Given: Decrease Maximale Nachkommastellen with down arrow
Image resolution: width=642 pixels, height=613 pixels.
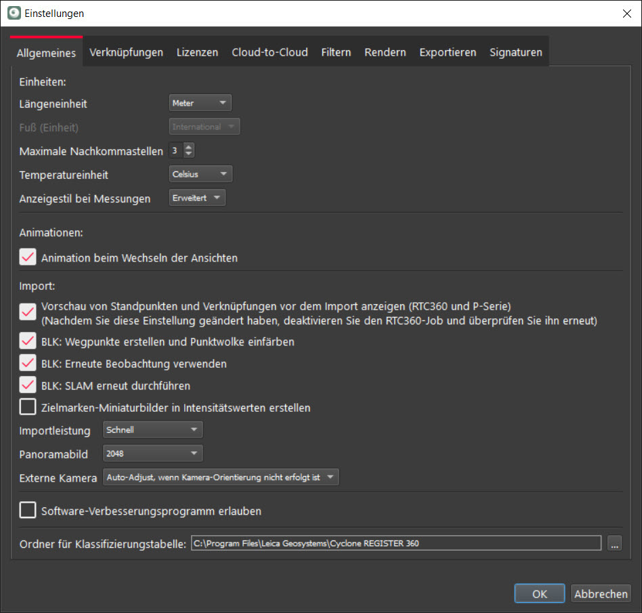Looking at the screenshot, I should [x=188, y=154].
